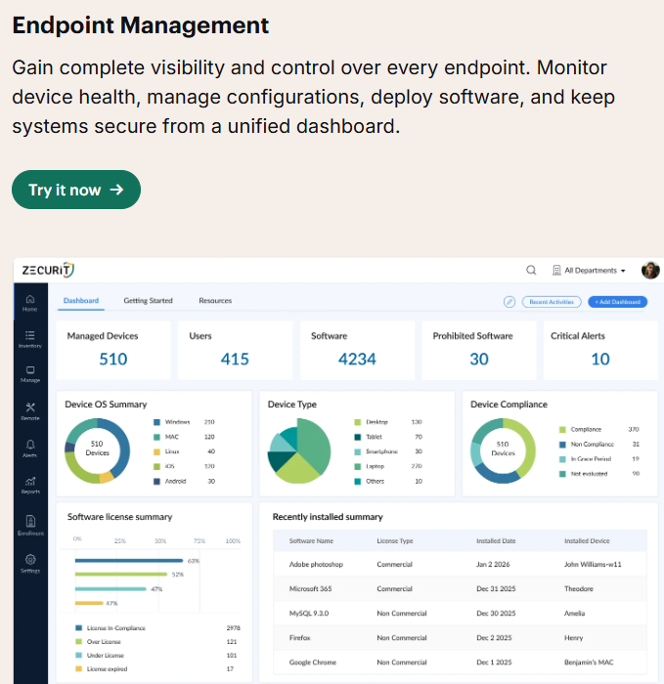Open the Inventory sidebar icon
The image size is (664, 684).
coord(30,339)
